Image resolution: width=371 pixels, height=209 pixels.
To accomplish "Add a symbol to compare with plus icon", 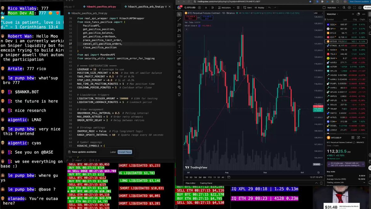I will pyautogui.click(x=199, y=7).
